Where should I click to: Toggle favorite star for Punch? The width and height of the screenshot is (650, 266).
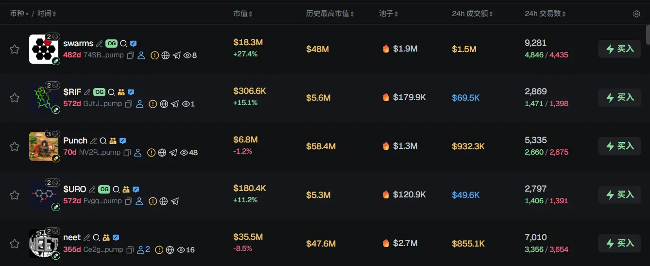tap(15, 146)
